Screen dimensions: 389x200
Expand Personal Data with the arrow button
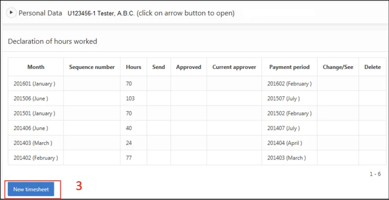pos(11,13)
